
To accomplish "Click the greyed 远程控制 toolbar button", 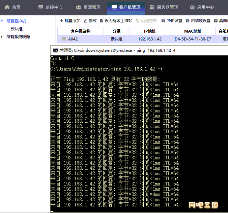I will 146,21.
